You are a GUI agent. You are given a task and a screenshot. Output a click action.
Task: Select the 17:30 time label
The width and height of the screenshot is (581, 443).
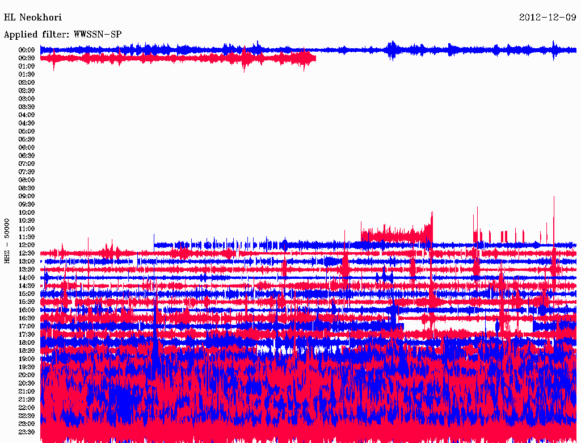click(x=27, y=335)
